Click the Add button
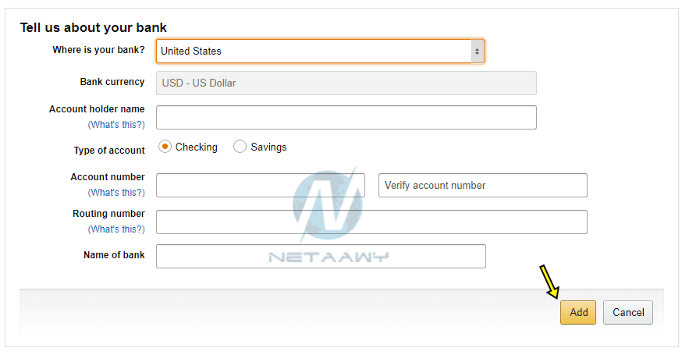The width and height of the screenshot is (682, 355). [x=578, y=312]
